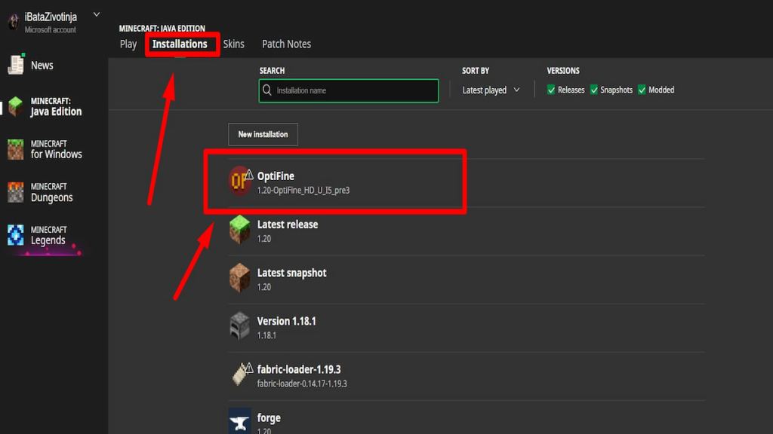The image size is (773, 434).
Task: Select the Latest release installation name
Action: [288, 225]
